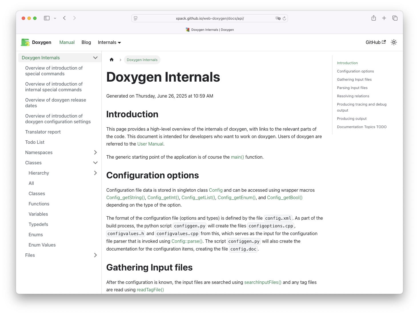Screen dimensions: 419x315
Task: Collapse the Doxygen Internals sidebar chevron
Action: (x=95, y=58)
